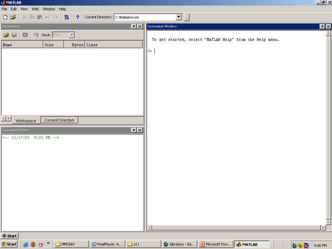Open the File menu

tap(4, 9)
